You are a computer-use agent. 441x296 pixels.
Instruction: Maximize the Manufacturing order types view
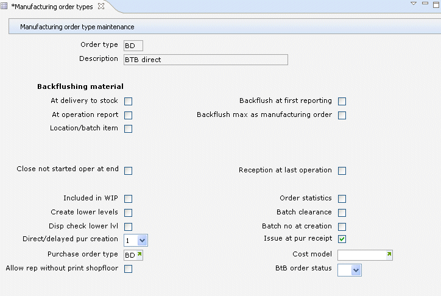436,4
